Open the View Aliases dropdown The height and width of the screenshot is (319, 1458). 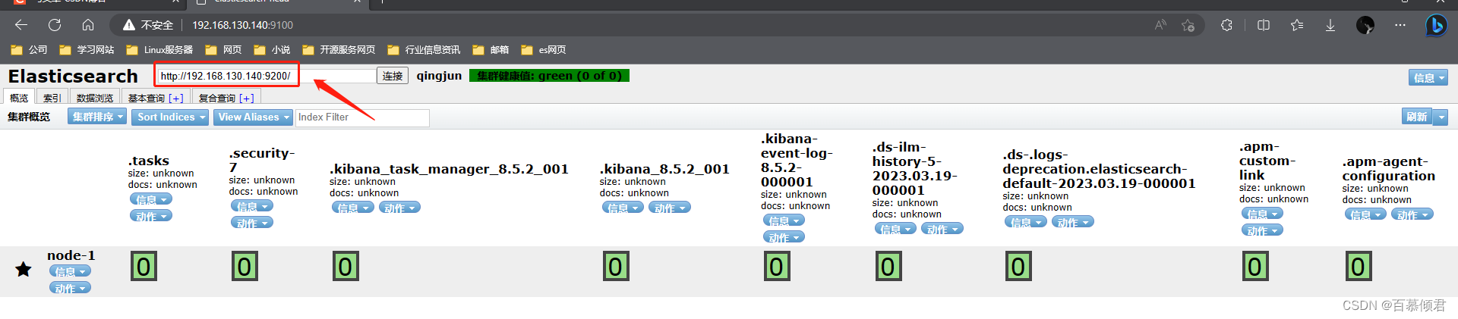point(253,117)
